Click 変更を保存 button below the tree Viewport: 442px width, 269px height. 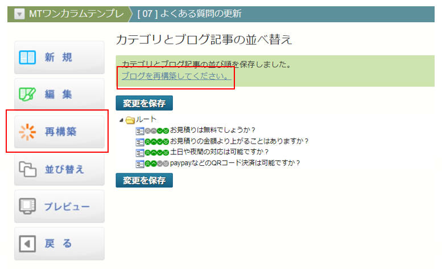tap(144, 180)
